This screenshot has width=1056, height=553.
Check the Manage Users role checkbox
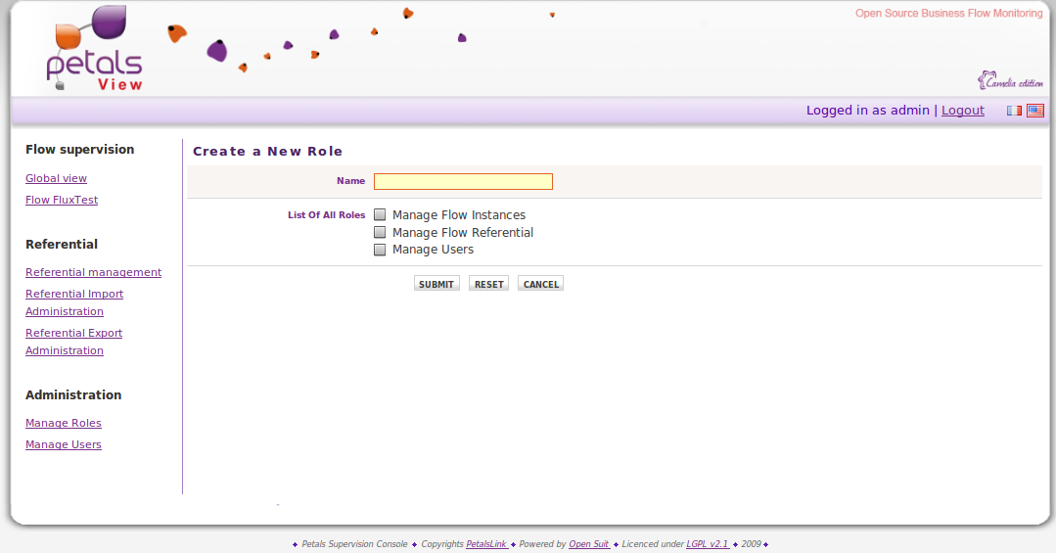(380, 250)
